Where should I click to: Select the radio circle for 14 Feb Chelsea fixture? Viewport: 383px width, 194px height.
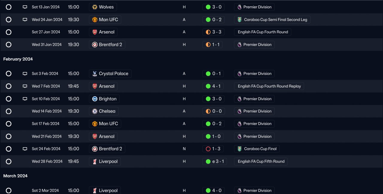tap(9, 111)
